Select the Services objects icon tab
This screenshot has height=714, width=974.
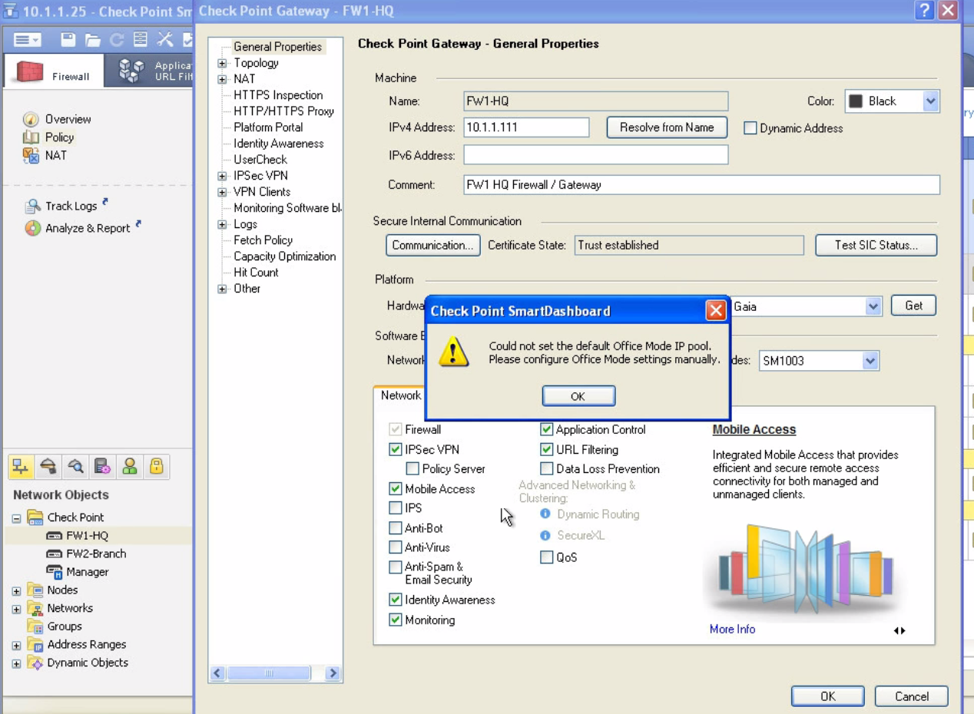[x=48, y=467]
